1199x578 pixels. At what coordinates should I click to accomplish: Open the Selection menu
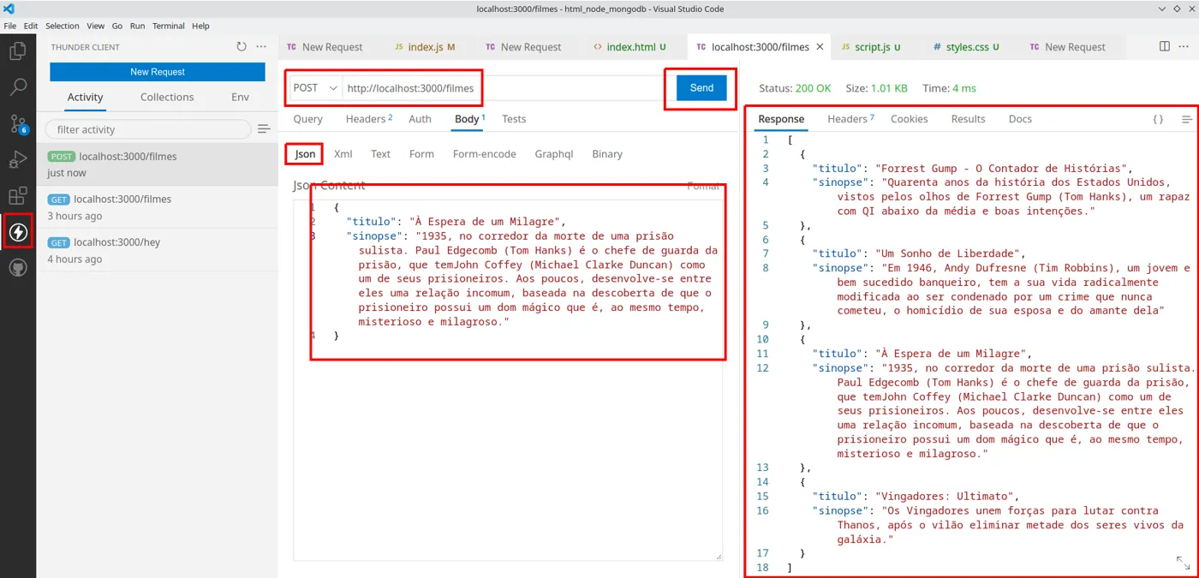(x=63, y=26)
